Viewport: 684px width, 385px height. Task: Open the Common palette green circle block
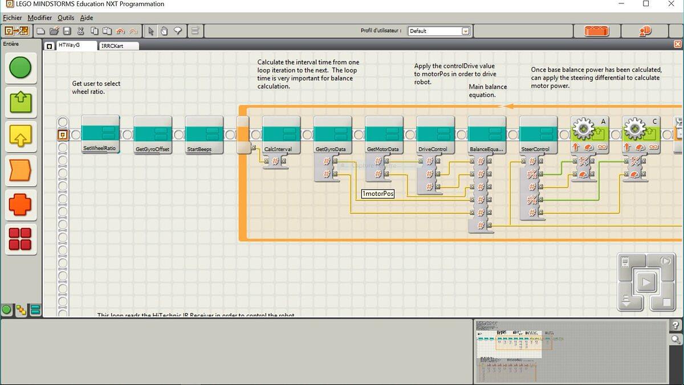point(21,68)
